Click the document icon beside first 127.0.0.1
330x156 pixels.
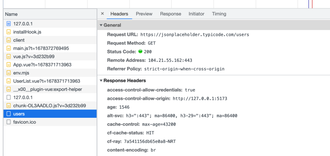tap(9, 24)
